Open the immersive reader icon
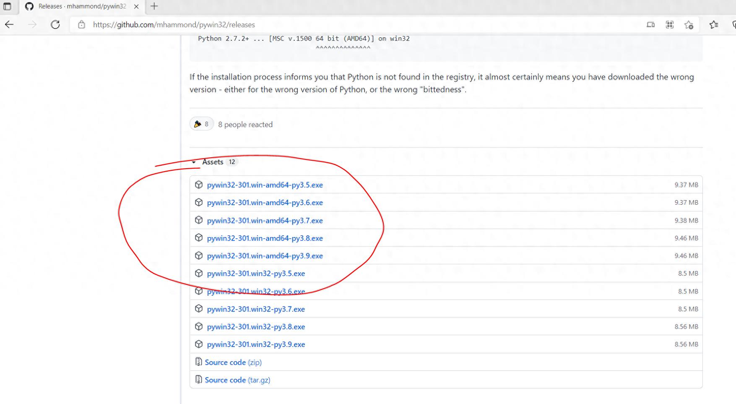The width and height of the screenshot is (736, 404). click(651, 25)
